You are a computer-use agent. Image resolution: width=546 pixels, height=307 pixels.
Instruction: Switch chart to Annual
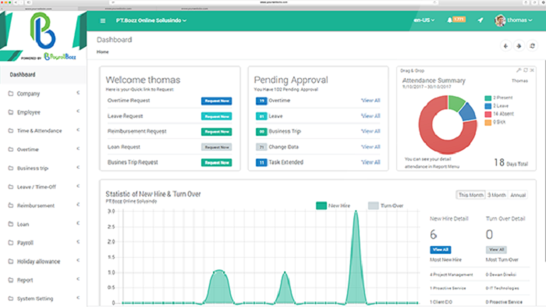click(x=518, y=195)
